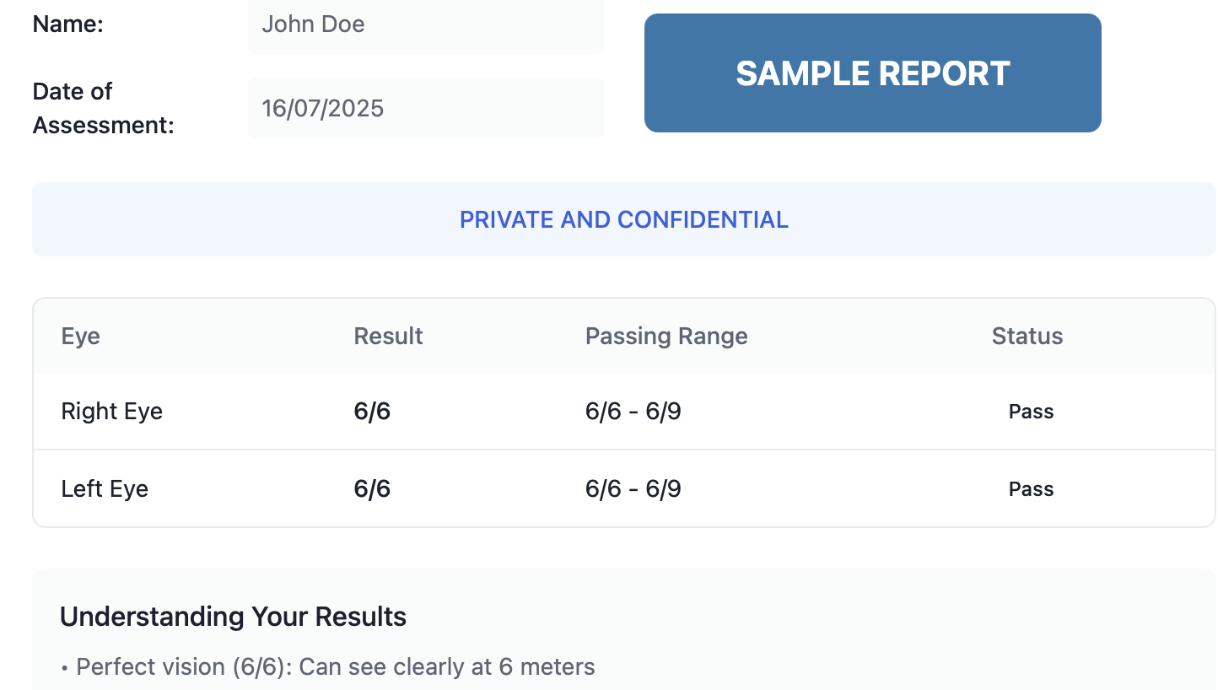Select the Passing Range column header

coord(666,336)
